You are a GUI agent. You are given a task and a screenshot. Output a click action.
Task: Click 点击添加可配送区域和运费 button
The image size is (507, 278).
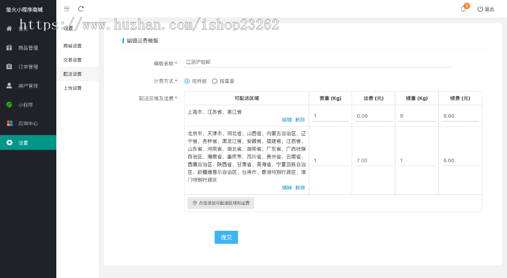(220, 203)
